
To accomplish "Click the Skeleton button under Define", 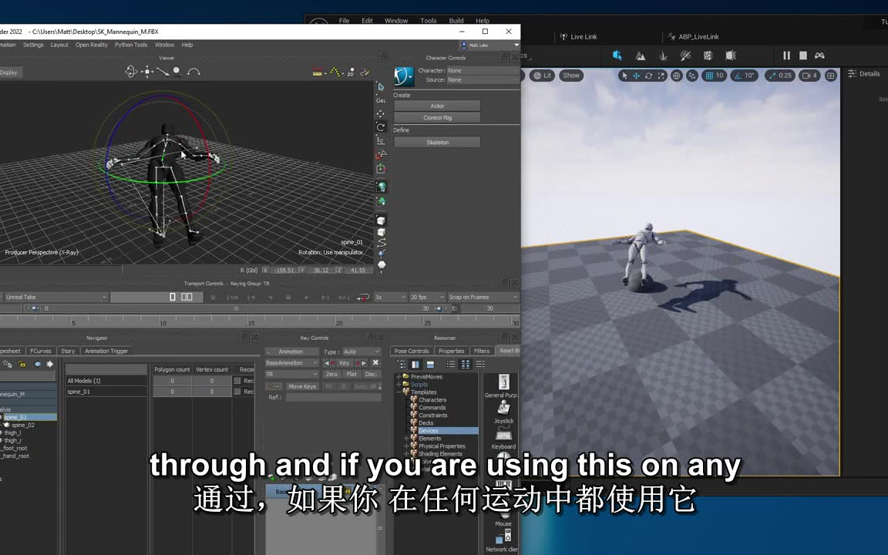I will (x=437, y=142).
